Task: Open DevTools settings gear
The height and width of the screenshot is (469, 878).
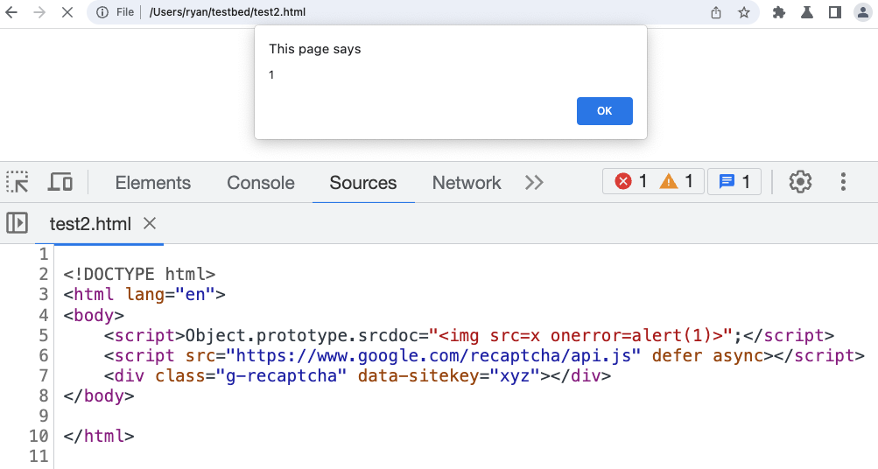Action: tap(800, 182)
